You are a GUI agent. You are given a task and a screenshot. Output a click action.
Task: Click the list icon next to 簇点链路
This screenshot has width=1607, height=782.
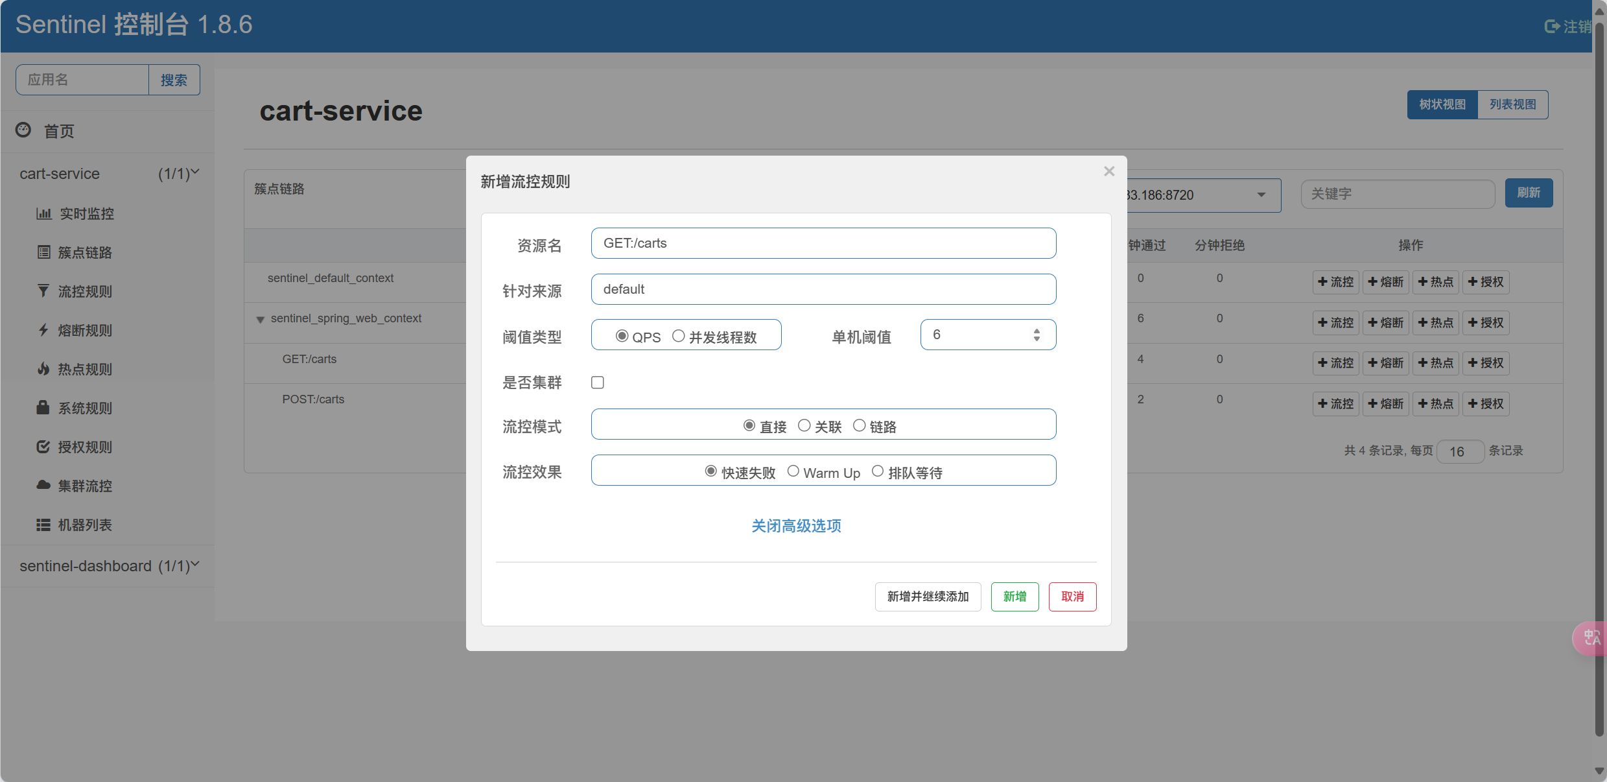point(43,252)
